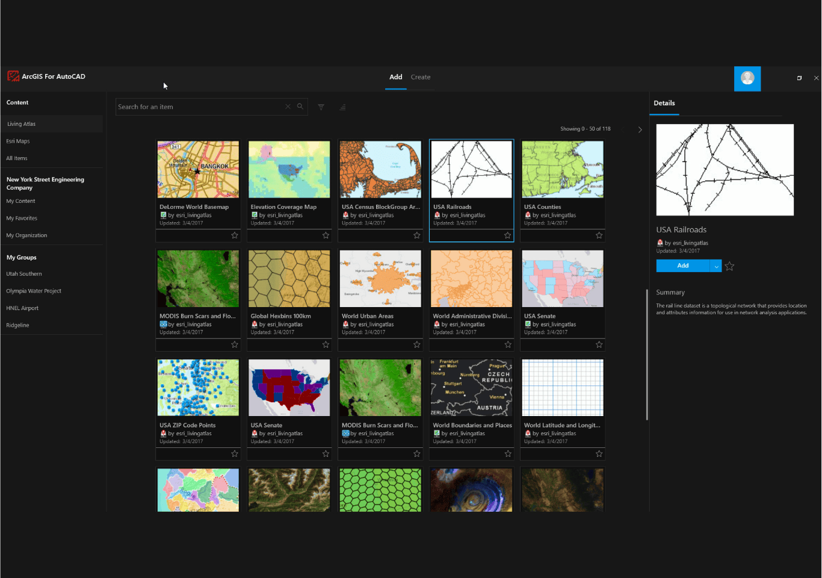Screen dimensions: 822x578
Task: Select the DeLorme World Basemap thumbnail
Action: click(x=198, y=169)
